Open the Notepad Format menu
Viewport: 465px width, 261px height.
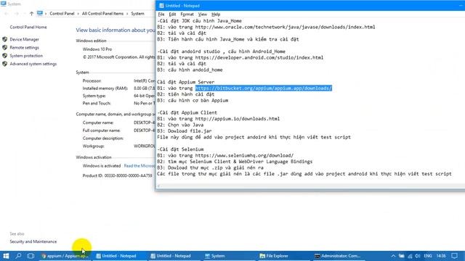[x=187, y=14]
